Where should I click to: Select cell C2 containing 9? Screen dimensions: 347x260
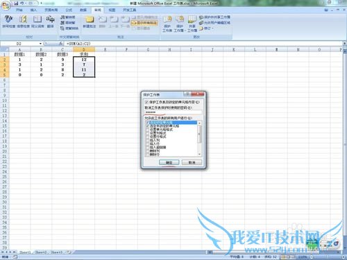tap(62, 60)
